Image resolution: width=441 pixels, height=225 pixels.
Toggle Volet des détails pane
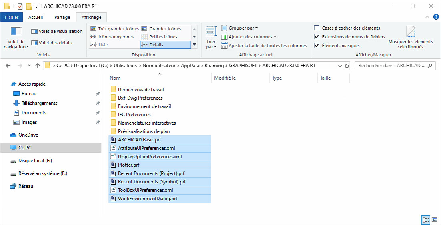52,43
